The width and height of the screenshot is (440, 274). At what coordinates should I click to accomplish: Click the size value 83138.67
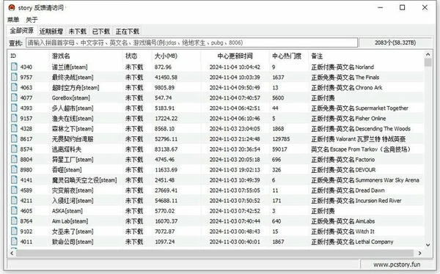[x=166, y=149]
